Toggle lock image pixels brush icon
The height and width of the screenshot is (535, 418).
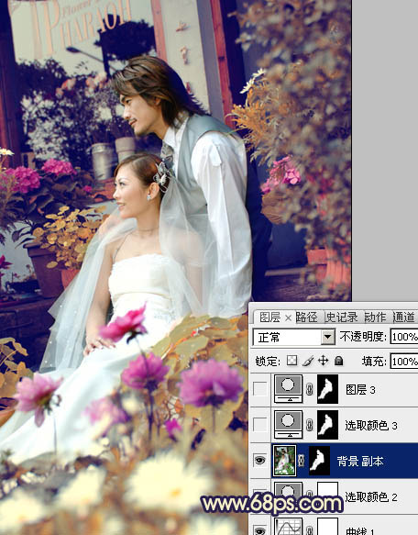click(x=308, y=361)
